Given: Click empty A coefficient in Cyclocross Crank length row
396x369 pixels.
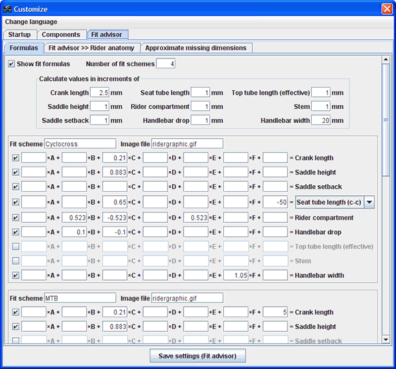Looking at the screenshot, I should [x=34, y=158].
